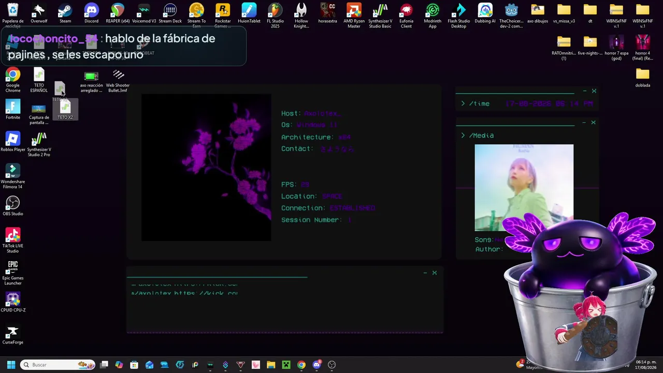Select the RATOmnitri... (1) folder

564,48
